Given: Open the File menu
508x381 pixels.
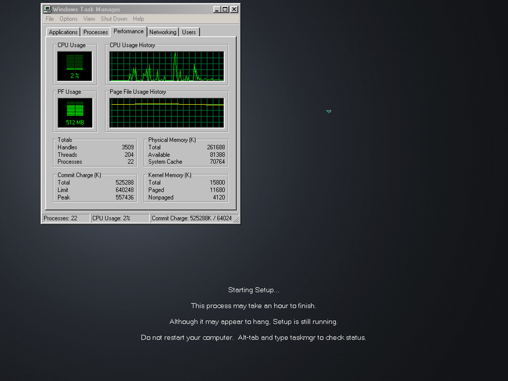Looking at the screenshot, I should pos(50,19).
